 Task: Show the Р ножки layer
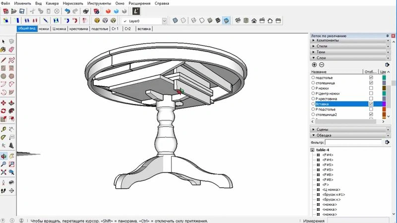pyautogui.click(x=371, y=88)
